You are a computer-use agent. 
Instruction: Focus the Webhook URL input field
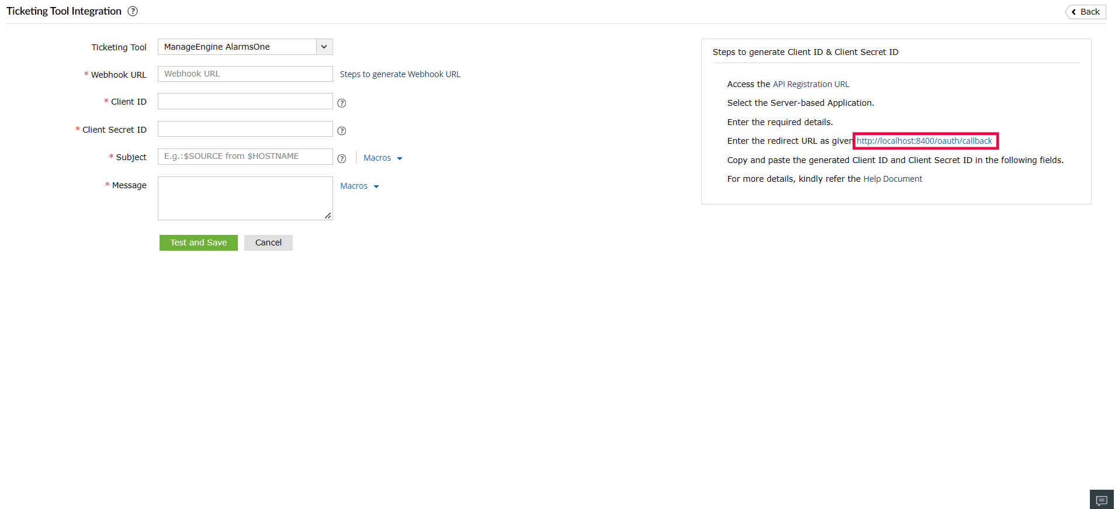click(245, 74)
